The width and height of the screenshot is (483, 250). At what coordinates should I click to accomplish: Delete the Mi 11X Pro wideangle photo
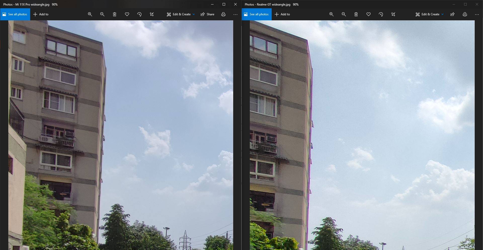pos(114,14)
